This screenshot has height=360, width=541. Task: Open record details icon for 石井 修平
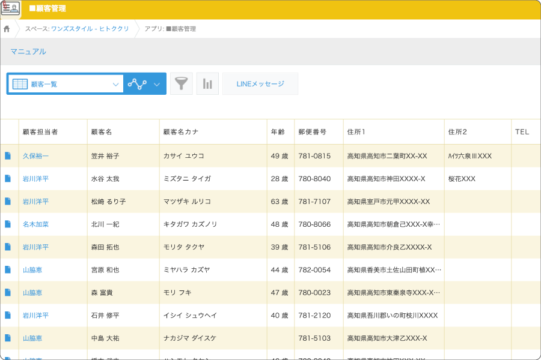8,316
